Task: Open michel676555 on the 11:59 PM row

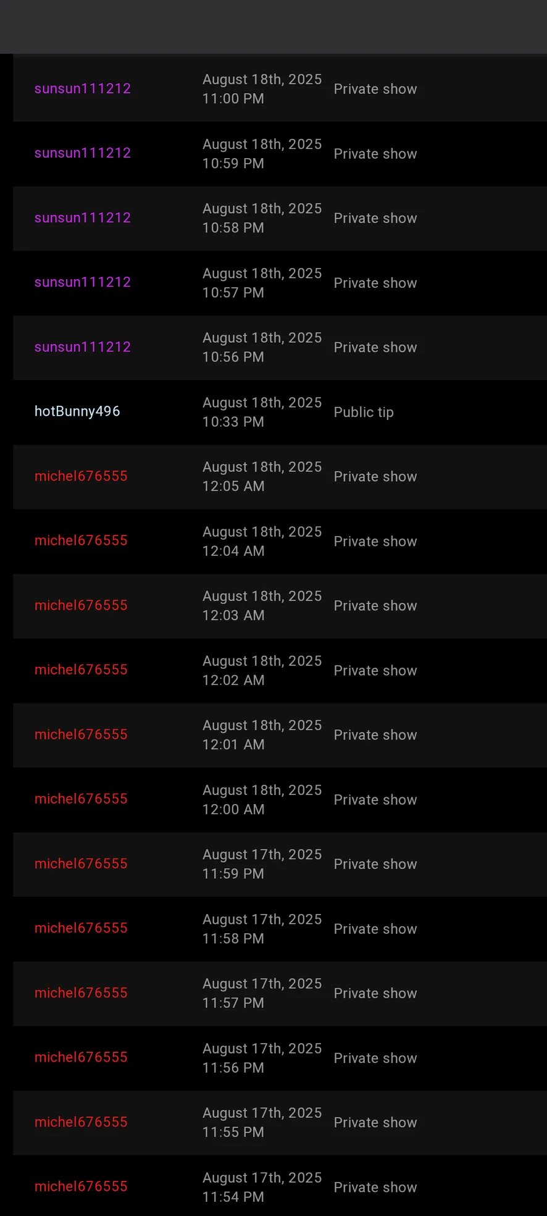Action: pos(81,863)
